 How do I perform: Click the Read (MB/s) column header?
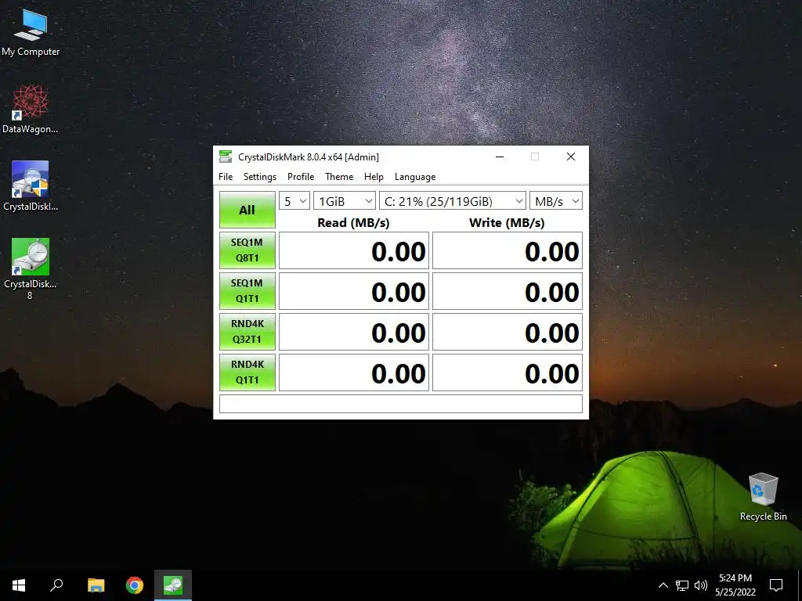pos(353,223)
